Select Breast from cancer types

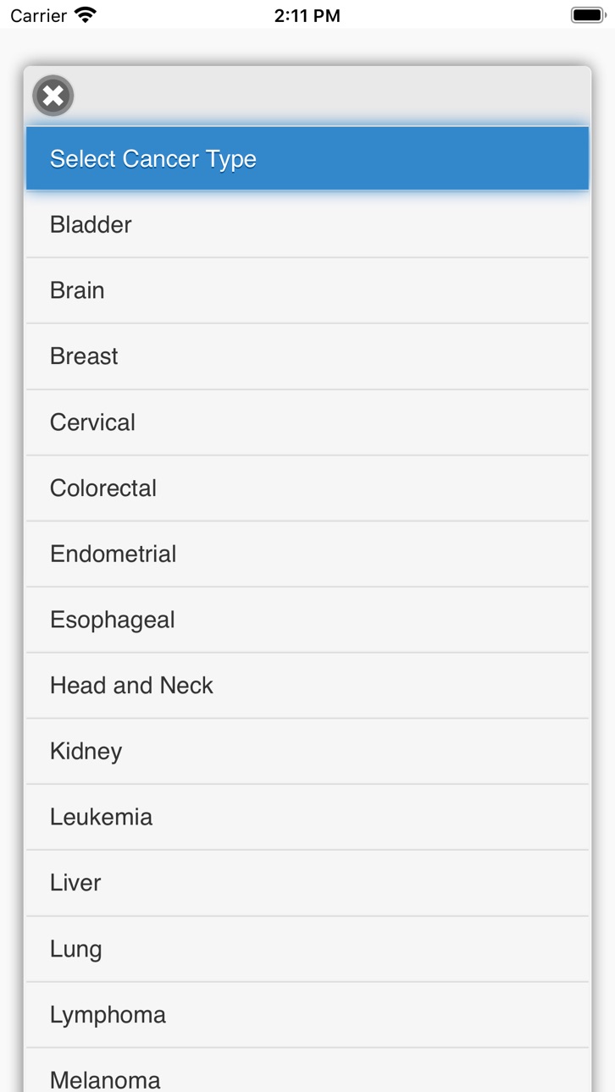[x=307, y=356]
